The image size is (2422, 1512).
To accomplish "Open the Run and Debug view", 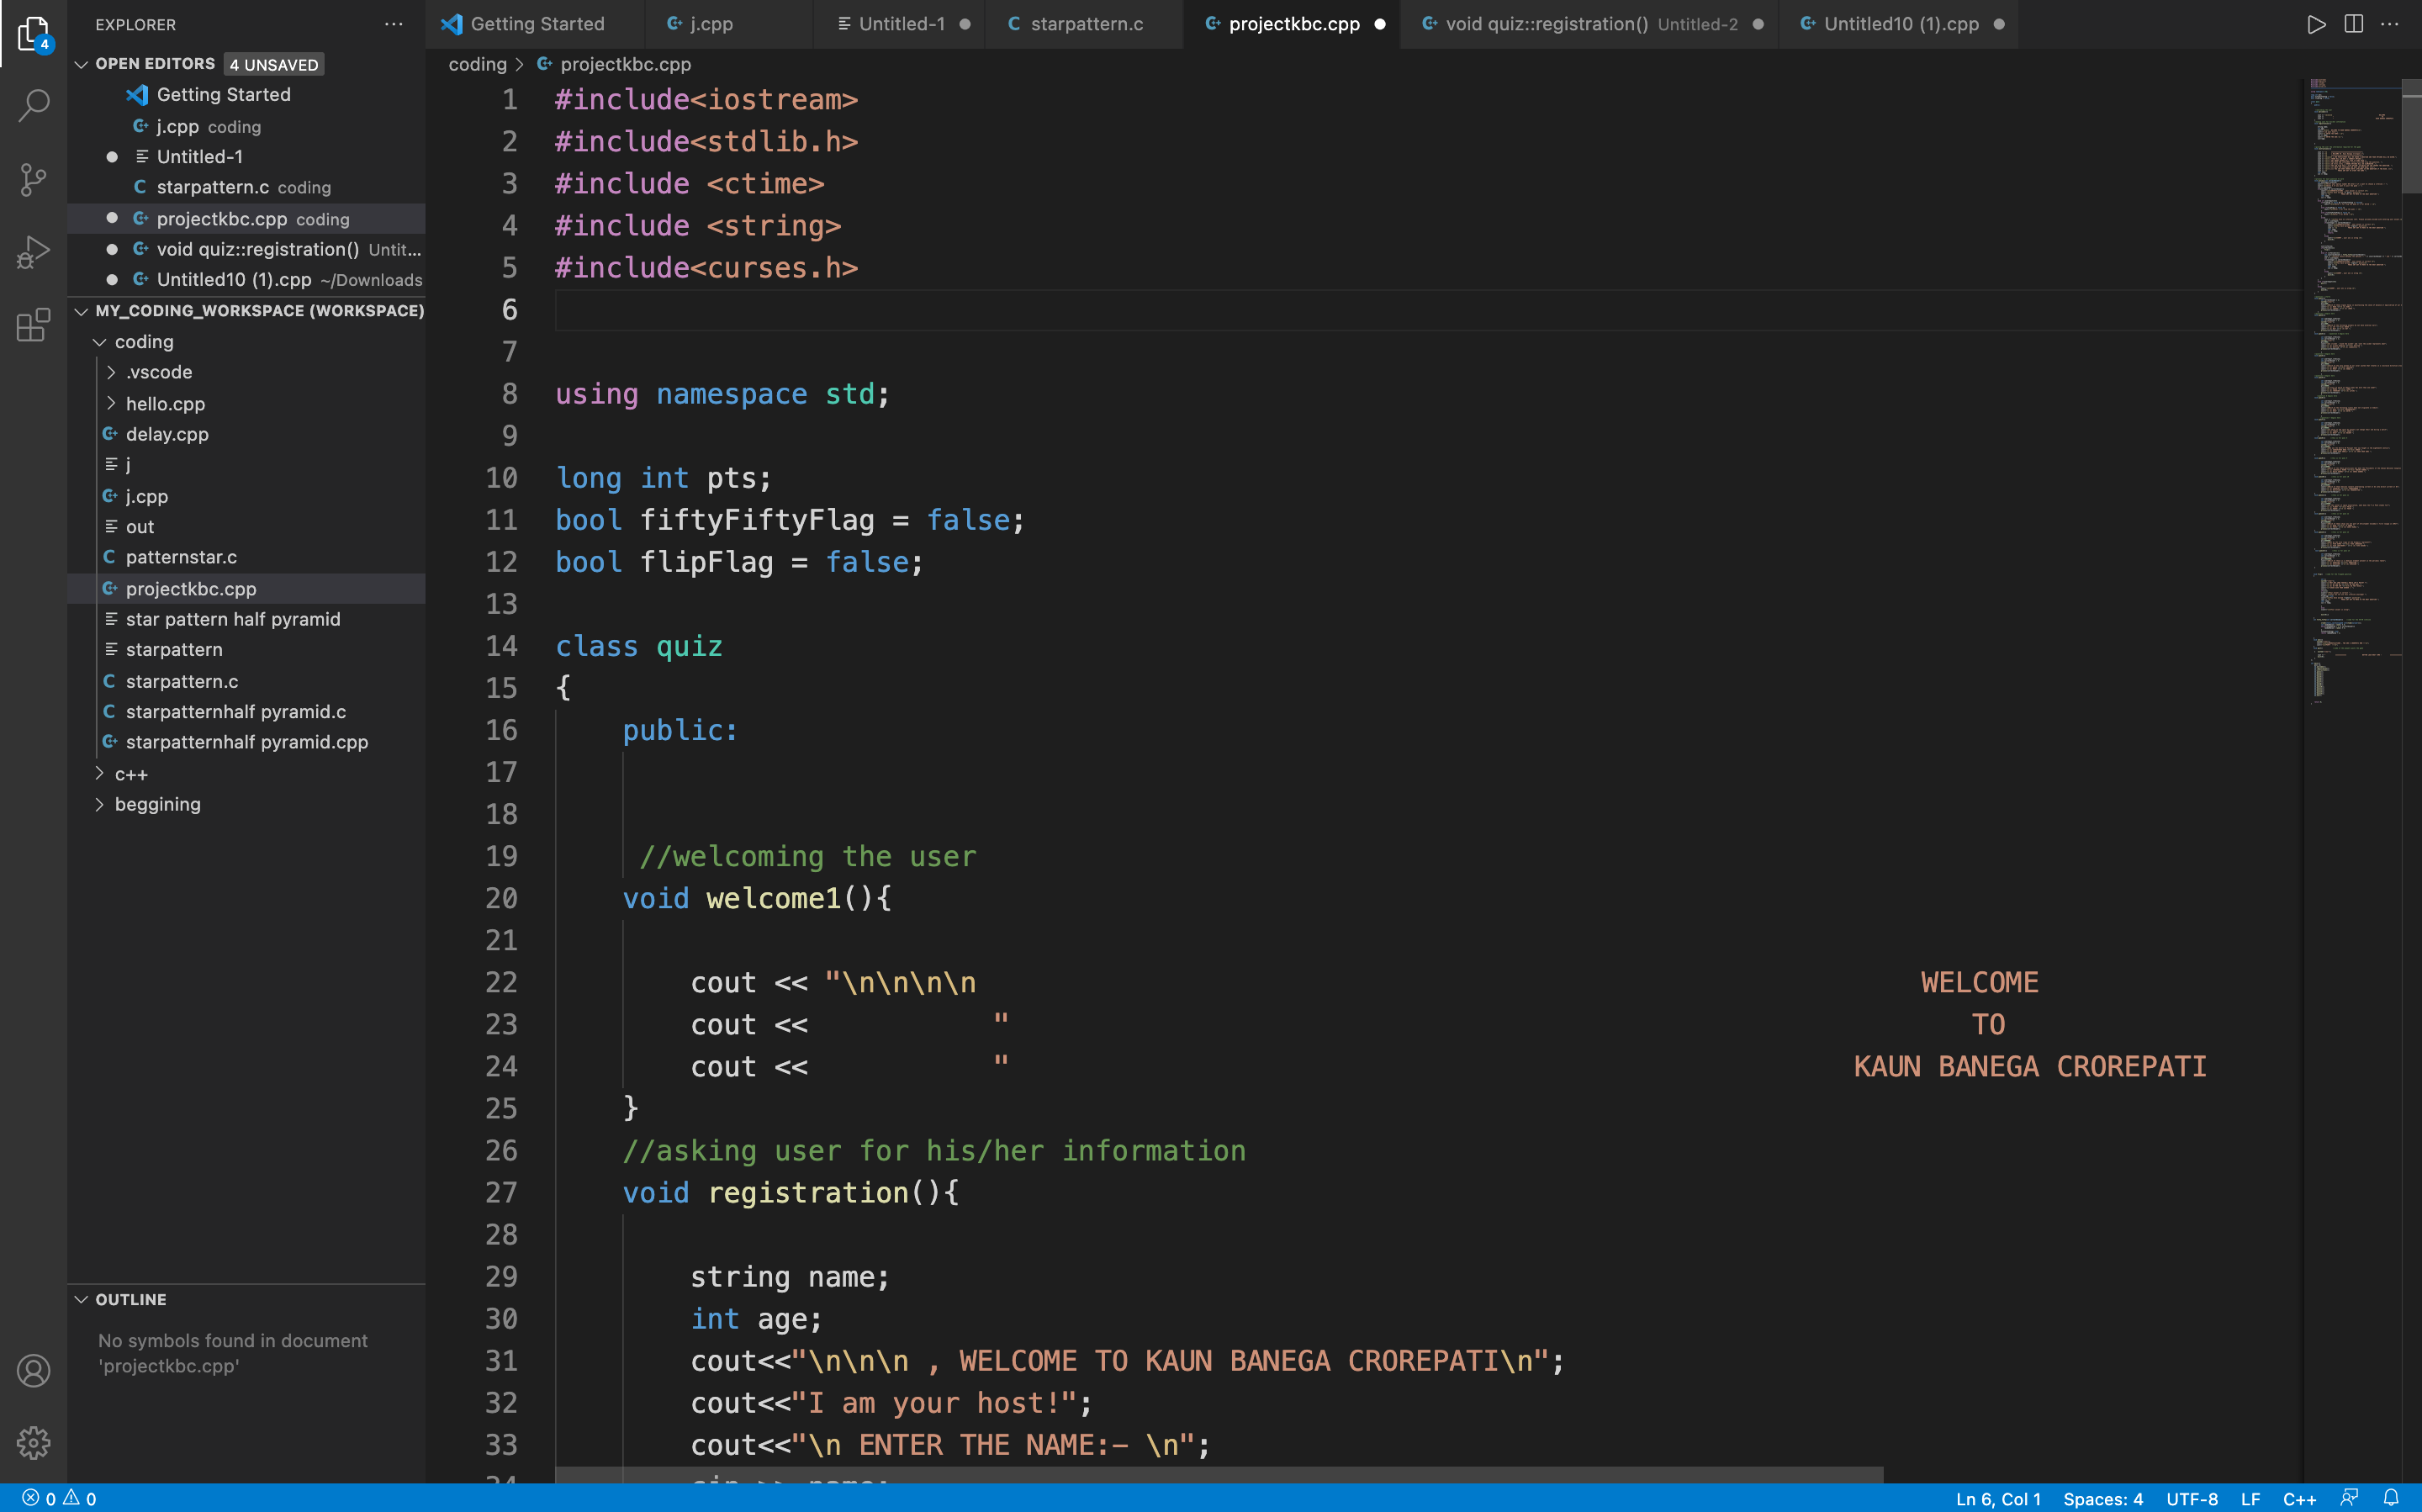I will click(x=34, y=252).
